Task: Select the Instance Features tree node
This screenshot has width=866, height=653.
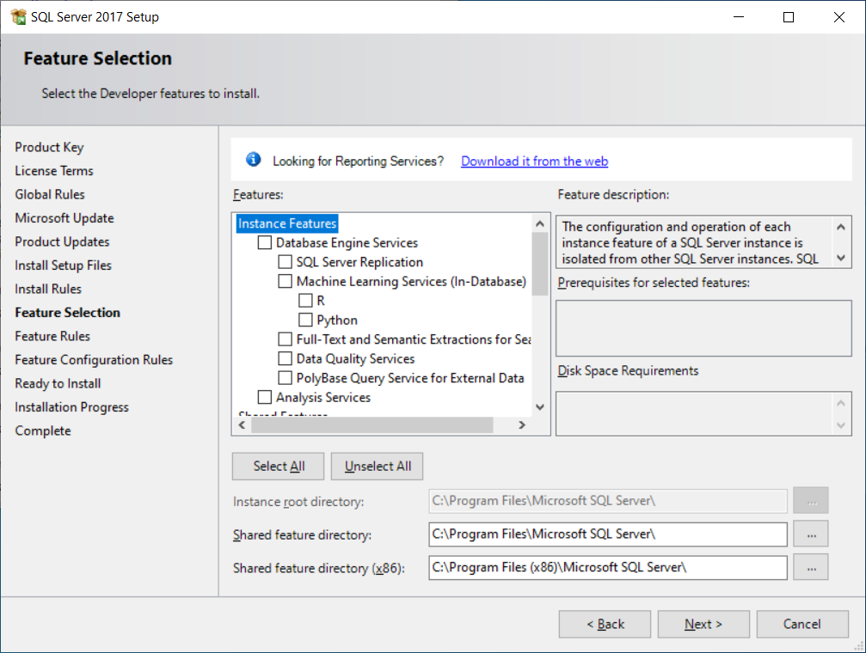Action: tap(287, 223)
